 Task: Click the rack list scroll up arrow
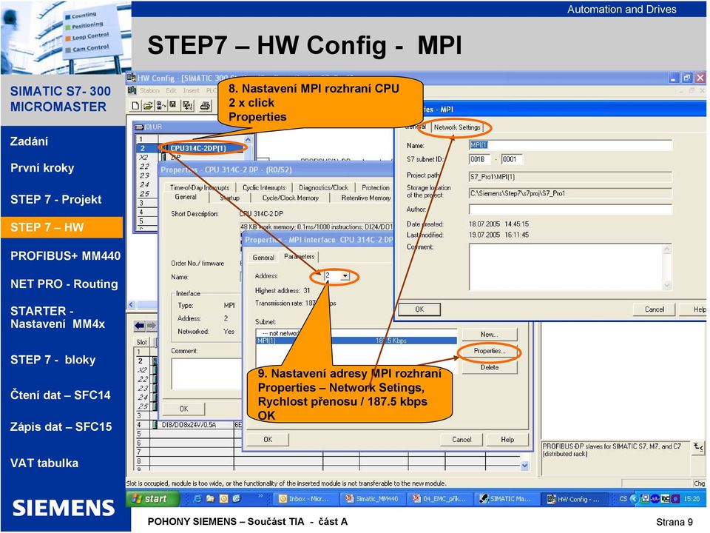248,139
